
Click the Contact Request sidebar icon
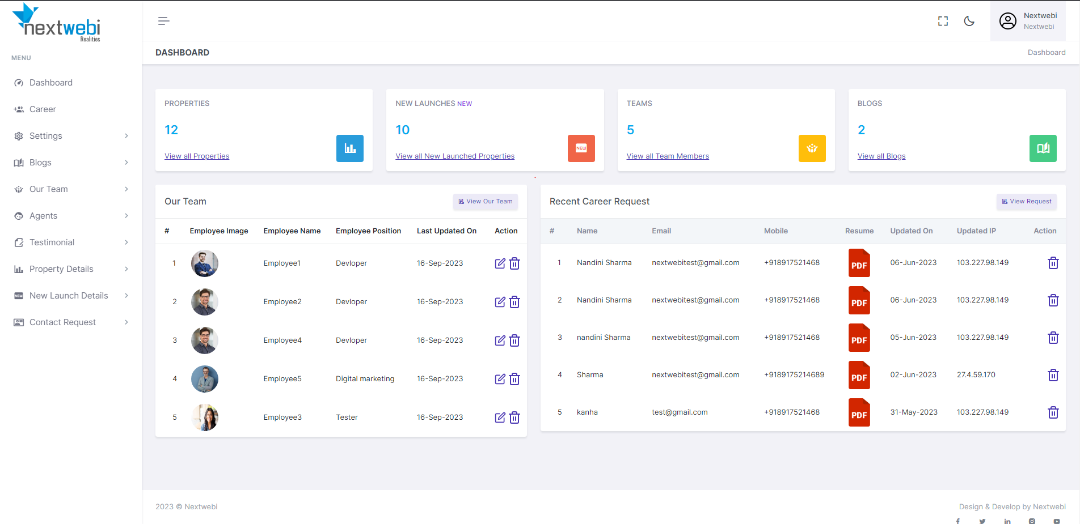[x=19, y=322]
